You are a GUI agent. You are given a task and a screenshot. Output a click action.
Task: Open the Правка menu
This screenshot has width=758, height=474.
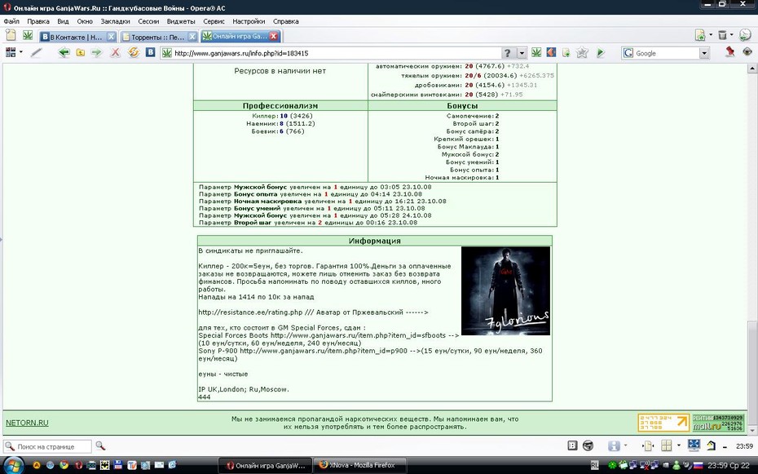(38, 21)
